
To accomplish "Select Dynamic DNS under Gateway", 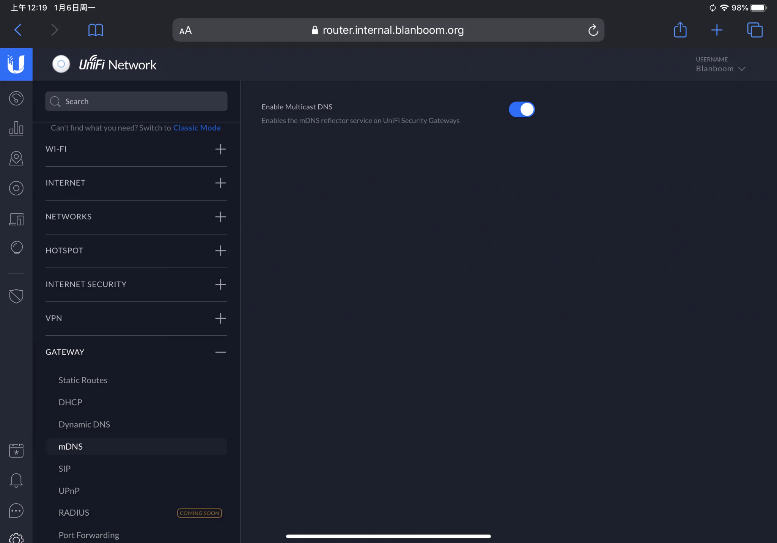I will click(84, 424).
